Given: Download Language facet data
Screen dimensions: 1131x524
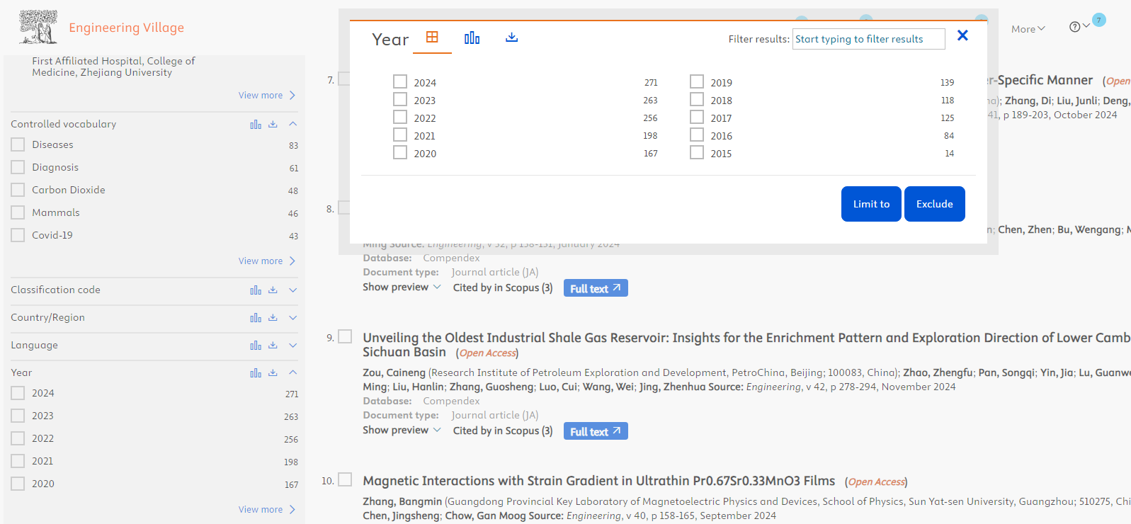Looking at the screenshot, I should point(273,346).
